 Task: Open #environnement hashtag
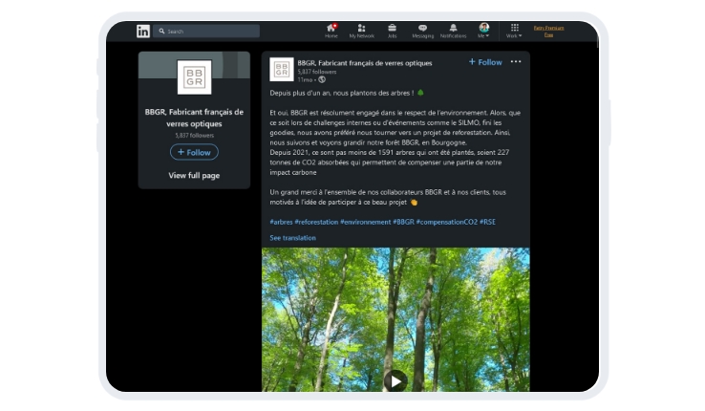click(366, 222)
